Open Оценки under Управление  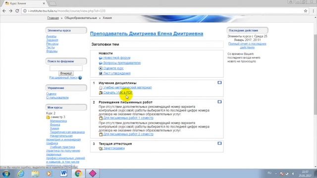[x=51, y=94]
